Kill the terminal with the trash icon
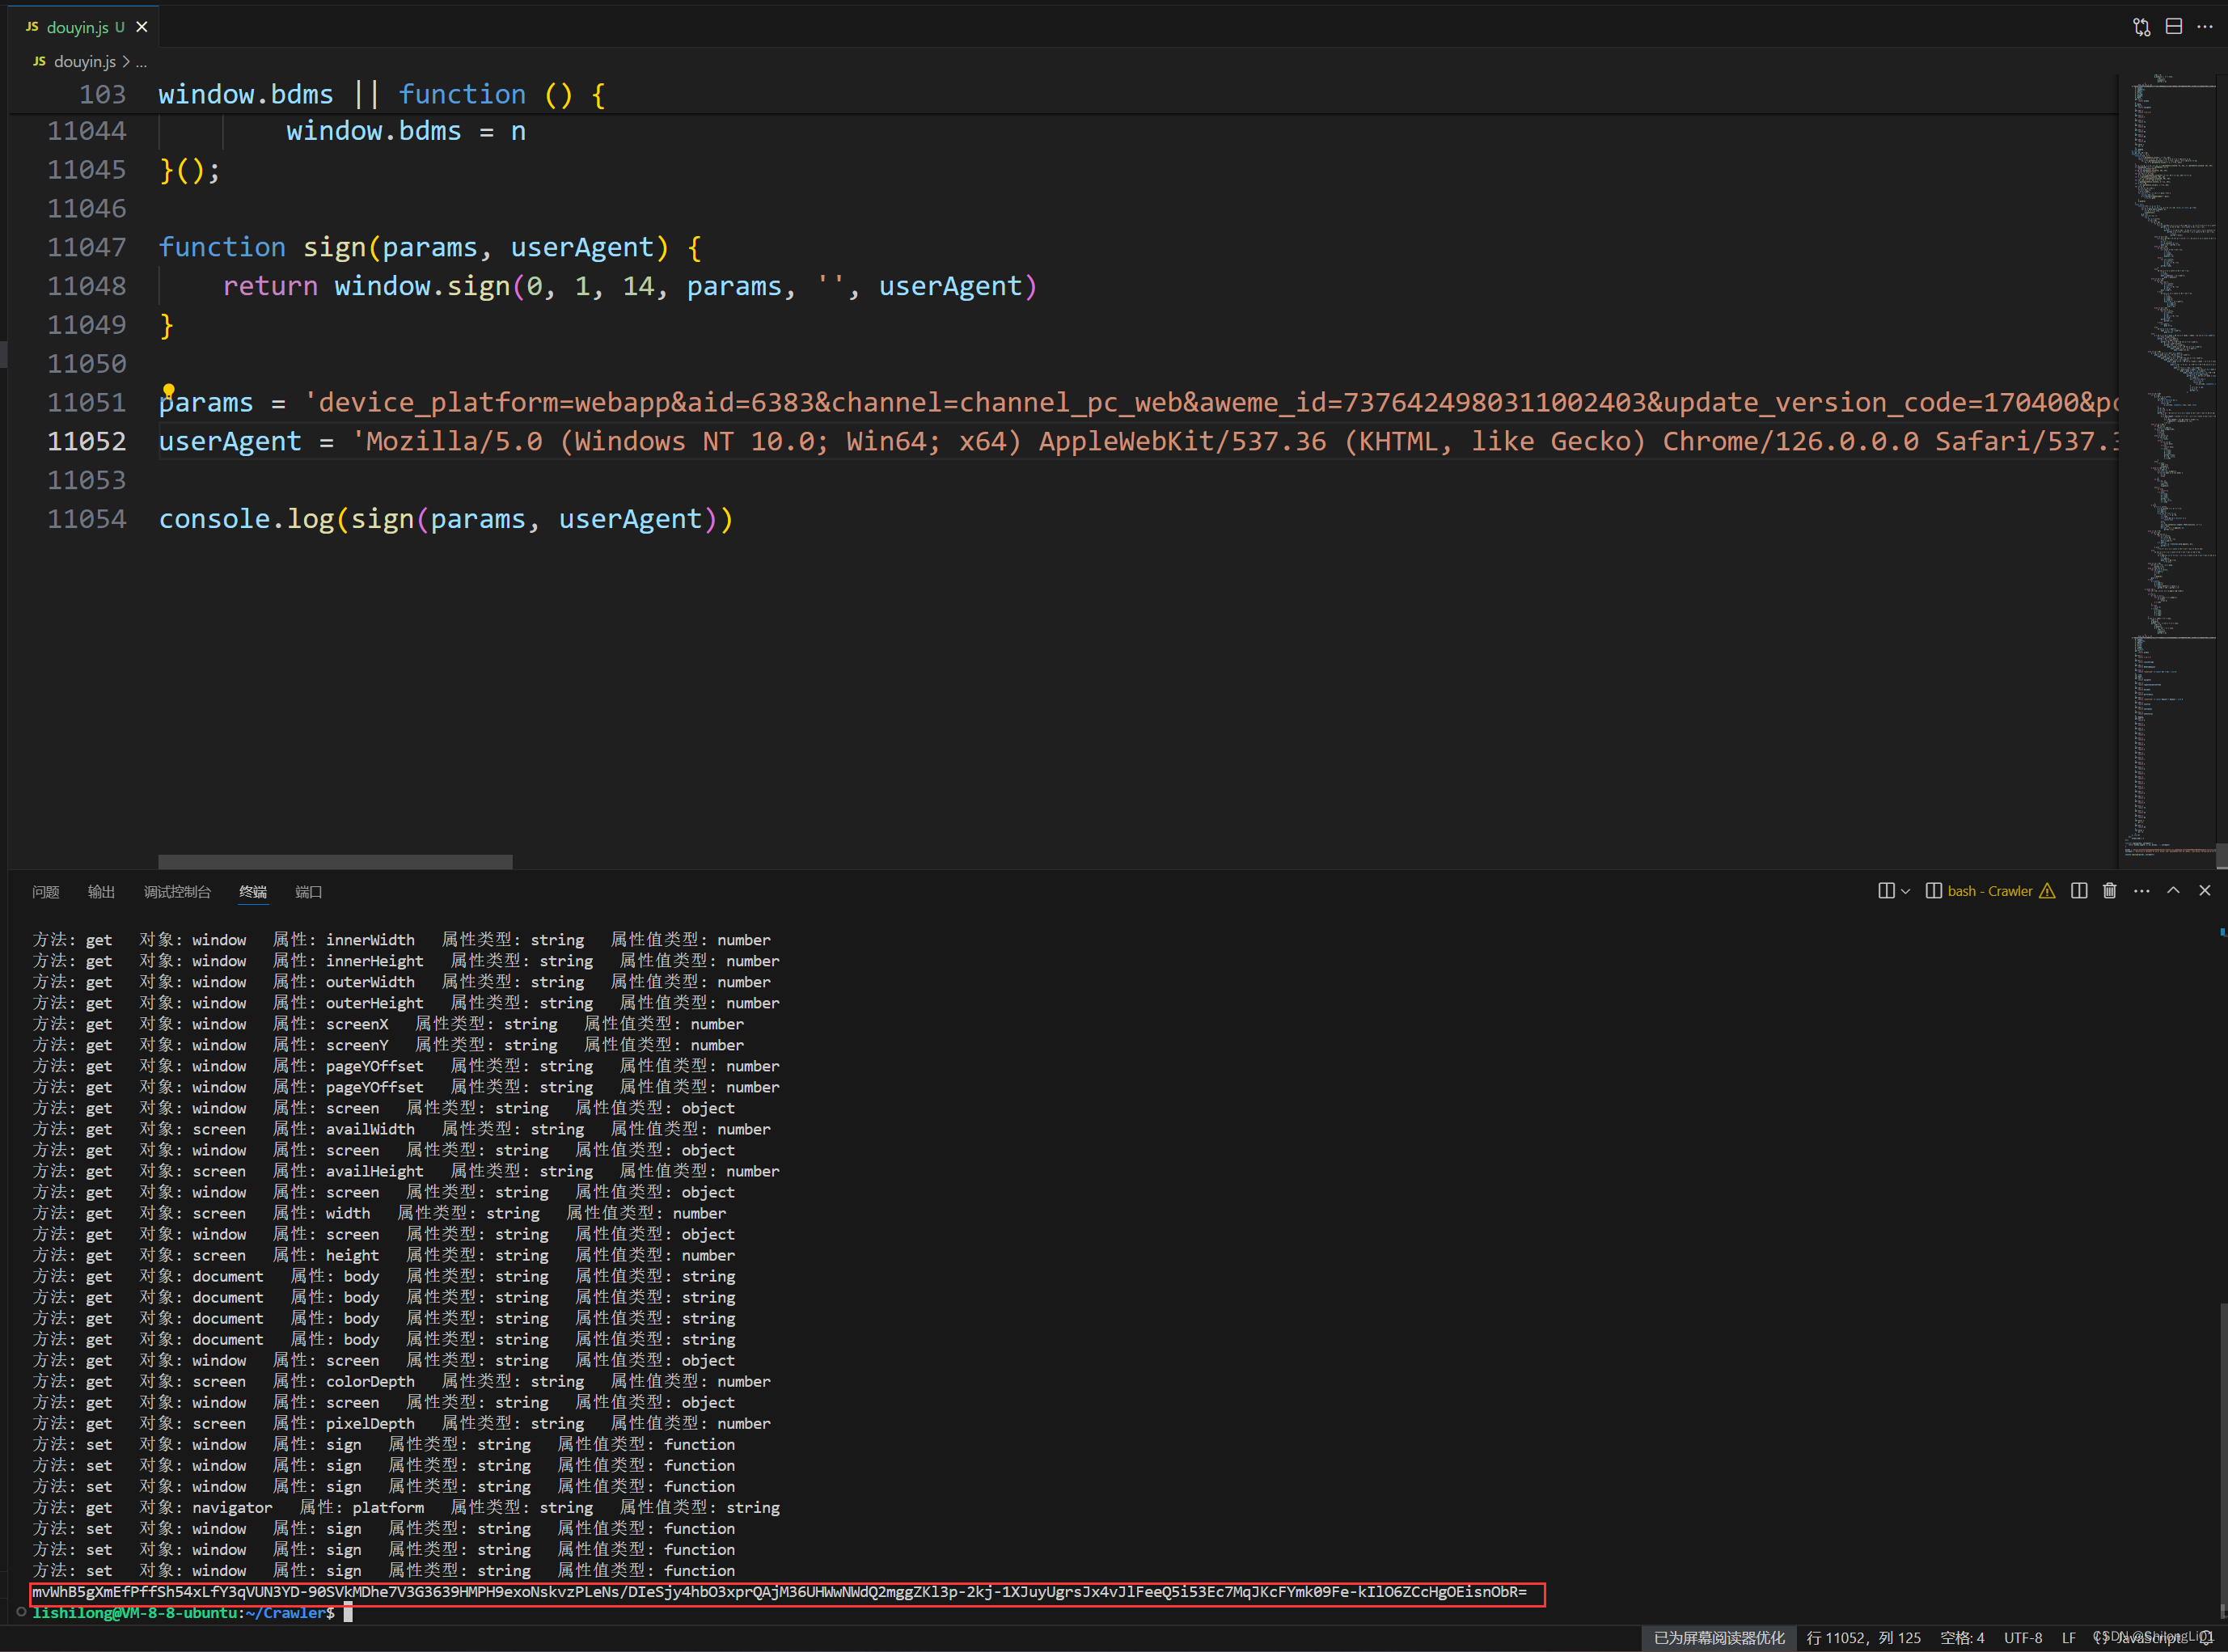This screenshot has height=1652, width=2228. click(2109, 891)
